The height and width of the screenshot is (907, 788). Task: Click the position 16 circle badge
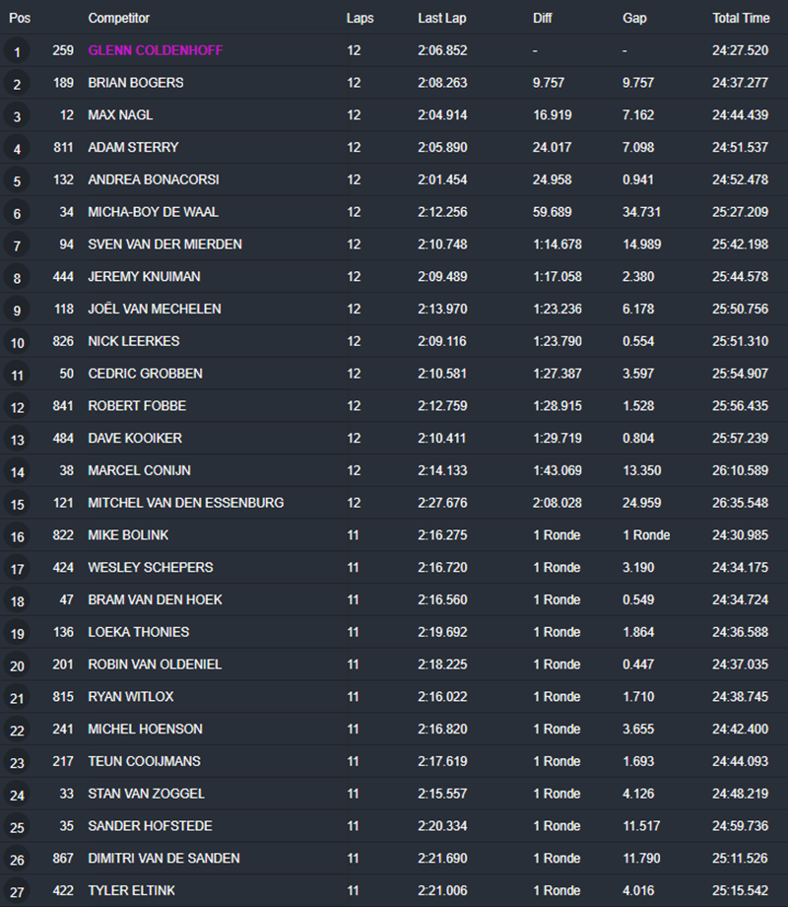tap(18, 536)
